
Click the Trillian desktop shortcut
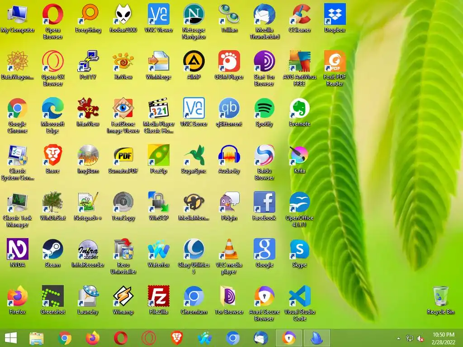(229, 18)
